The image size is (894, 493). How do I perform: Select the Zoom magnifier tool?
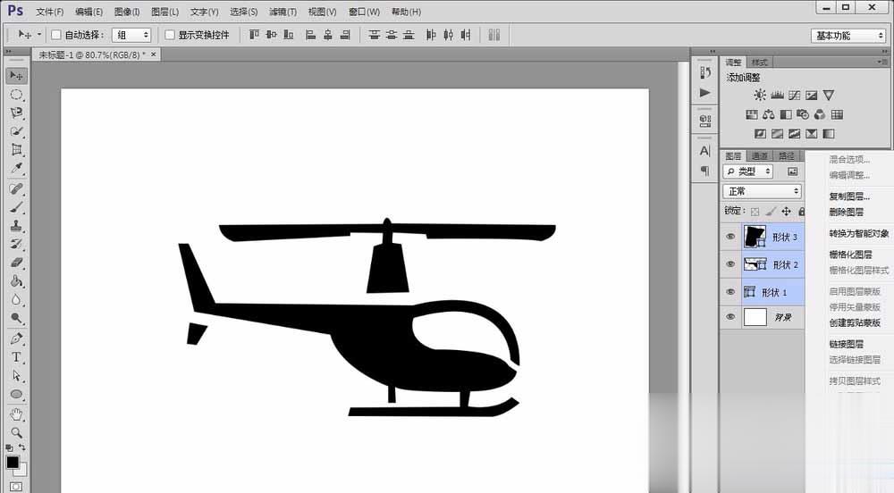point(16,432)
